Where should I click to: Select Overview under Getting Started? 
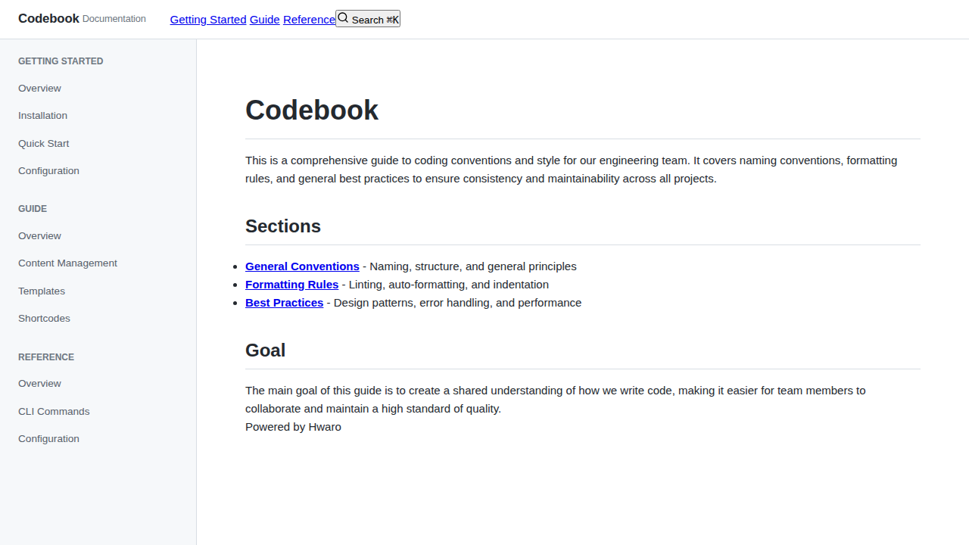(39, 88)
